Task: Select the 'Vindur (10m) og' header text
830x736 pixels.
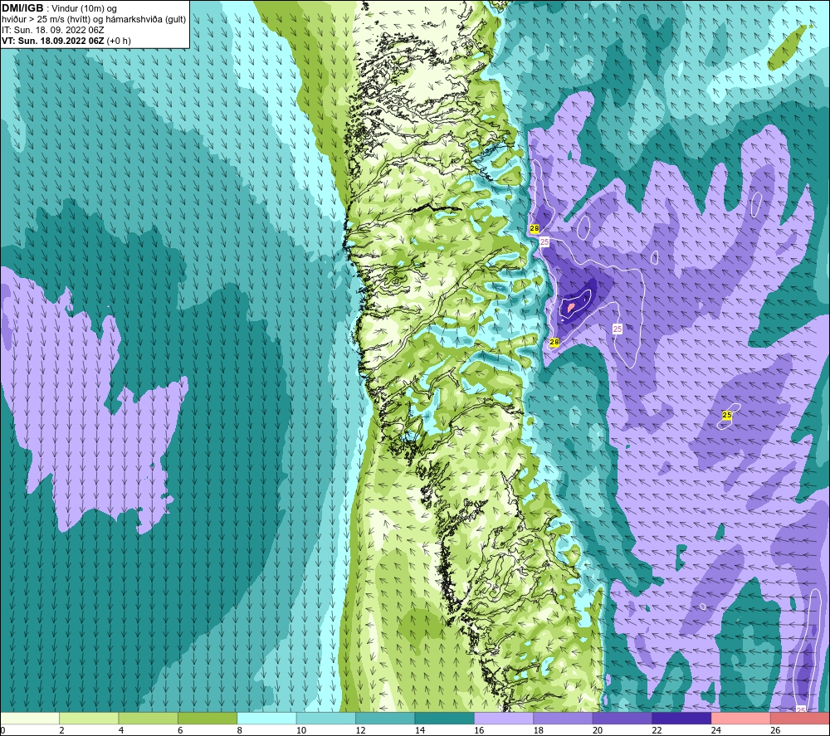Action: 84,9
